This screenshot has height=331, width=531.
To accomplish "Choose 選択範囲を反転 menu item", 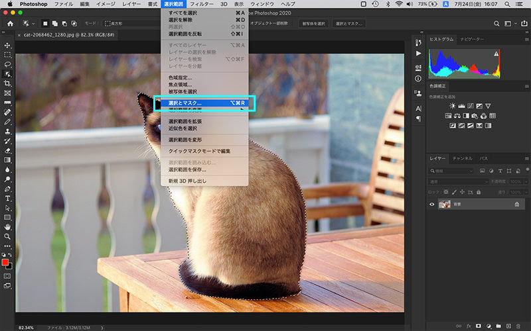I will [x=204, y=34].
